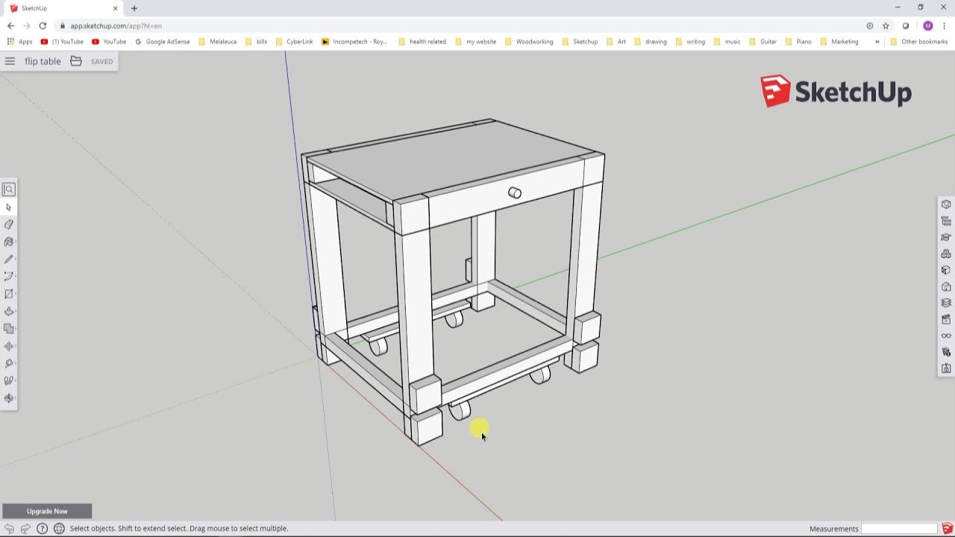The image size is (955, 537).
Task: Click the round drawer knob on the table
Action: 515,193
